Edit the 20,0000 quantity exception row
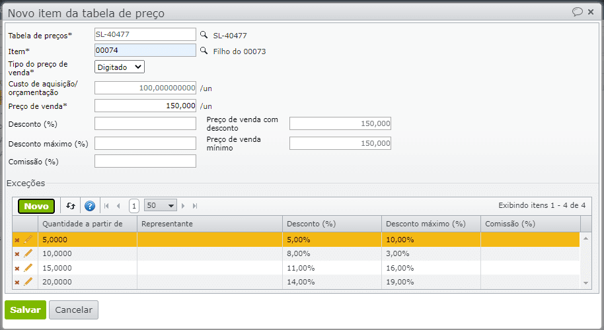This screenshot has width=604, height=330. click(28, 282)
